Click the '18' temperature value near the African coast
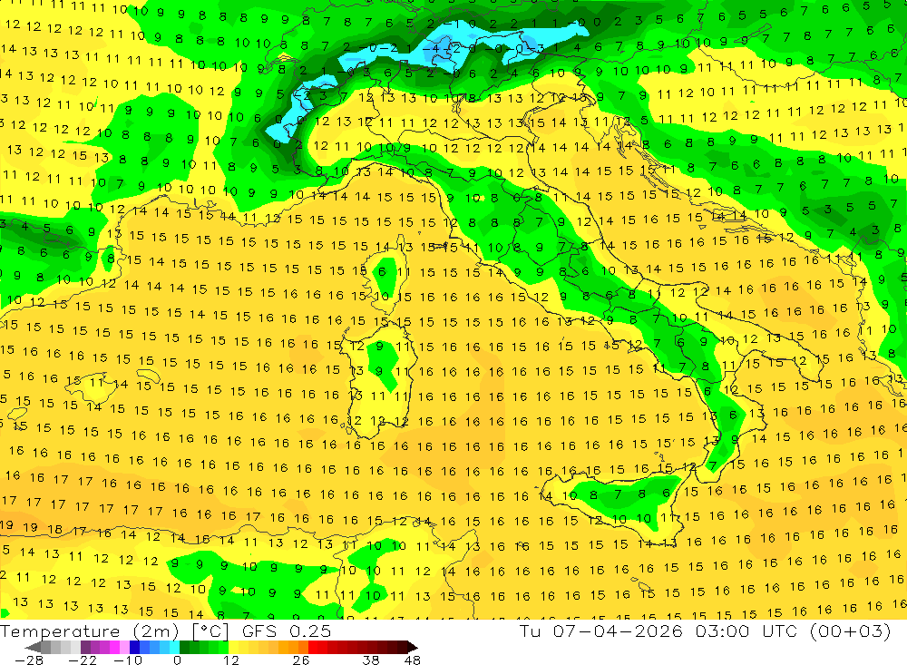This screenshot has height=665, width=907. pos(55,529)
